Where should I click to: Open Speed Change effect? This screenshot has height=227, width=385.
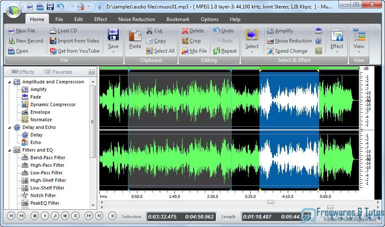point(287,51)
